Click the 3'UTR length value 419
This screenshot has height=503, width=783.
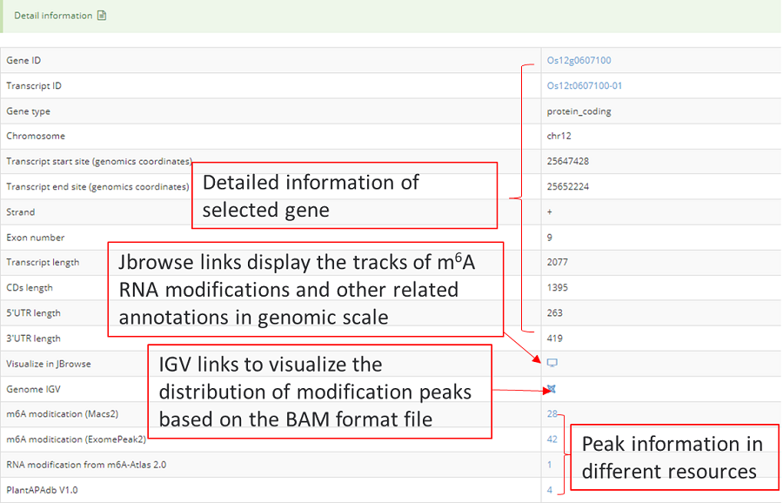(554, 339)
